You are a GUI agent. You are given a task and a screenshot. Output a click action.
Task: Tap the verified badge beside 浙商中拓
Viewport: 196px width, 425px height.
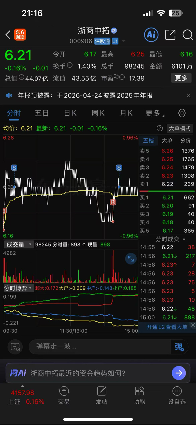114,31
